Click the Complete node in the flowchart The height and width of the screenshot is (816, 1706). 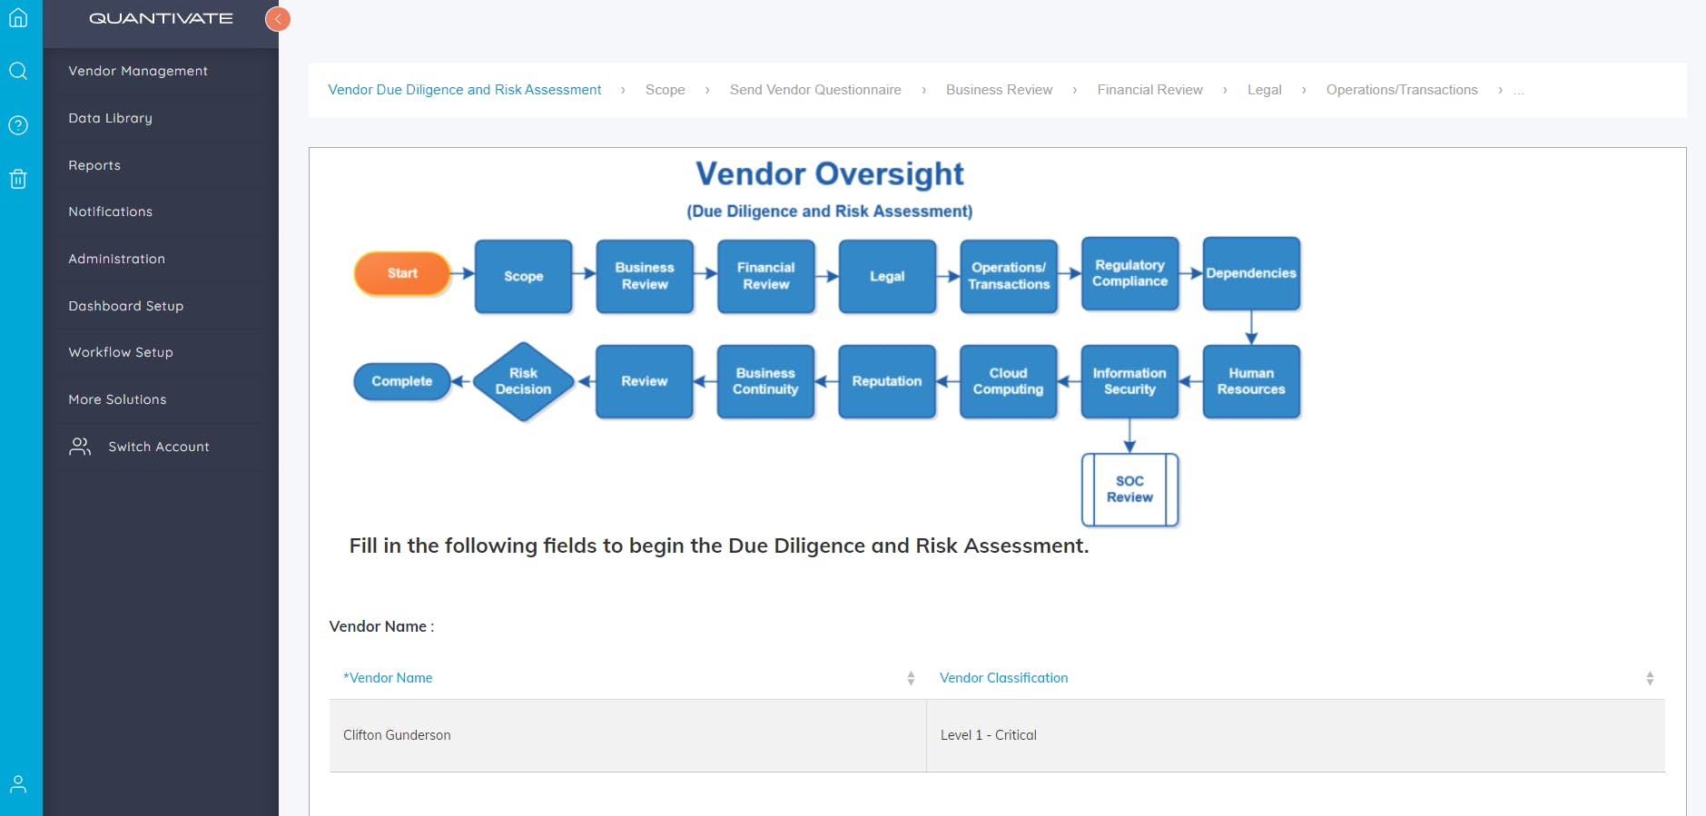click(402, 381)
